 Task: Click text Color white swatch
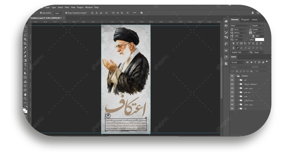click(x=259, y=39)
